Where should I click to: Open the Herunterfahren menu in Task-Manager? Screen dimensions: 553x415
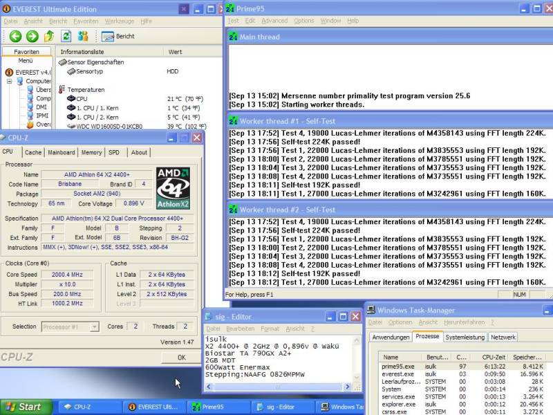(x=464, y=322)
